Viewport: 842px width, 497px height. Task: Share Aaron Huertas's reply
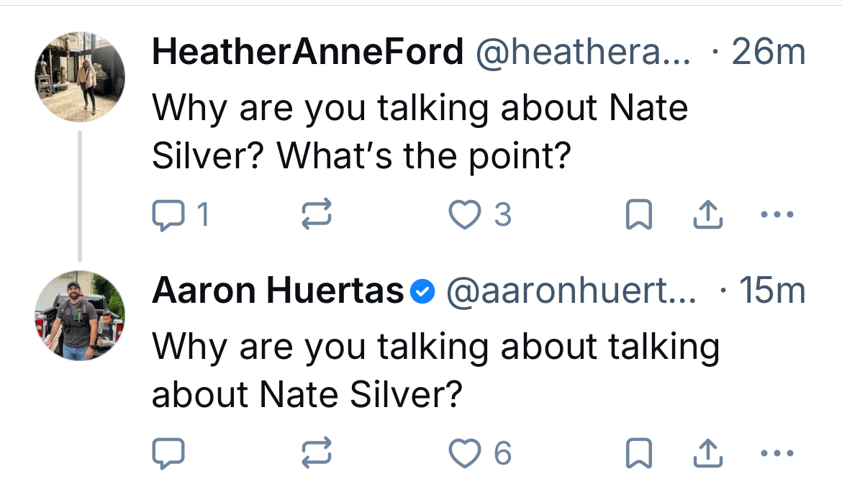tap(709, 453)
